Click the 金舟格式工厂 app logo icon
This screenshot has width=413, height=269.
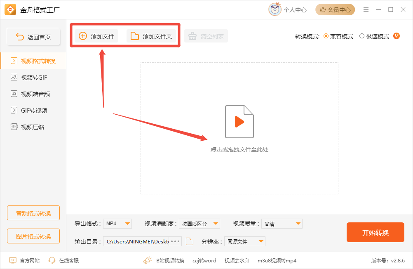[x=10, y=10]
